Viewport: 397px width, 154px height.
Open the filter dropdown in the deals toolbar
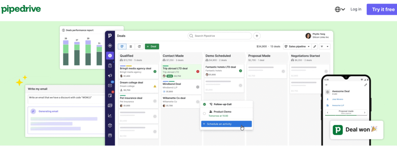[325, 46]
